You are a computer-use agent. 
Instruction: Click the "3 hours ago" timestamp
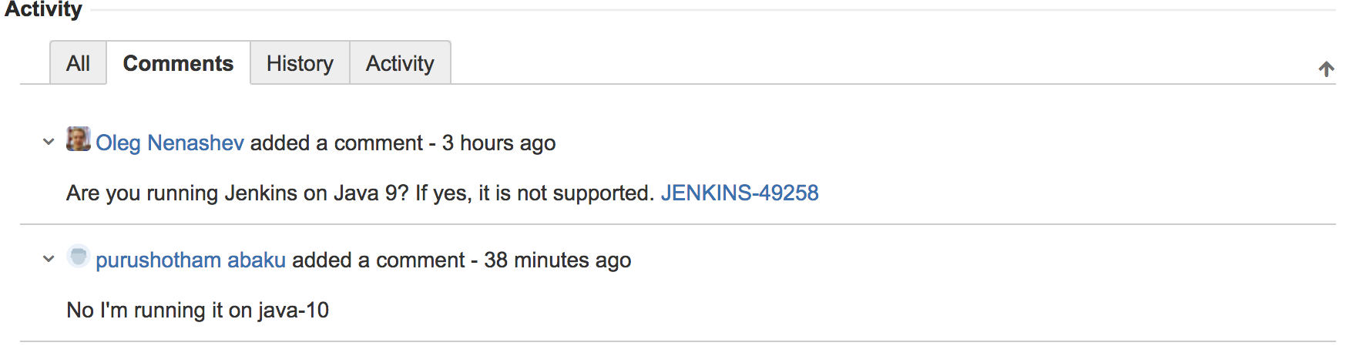coord(498,143)
